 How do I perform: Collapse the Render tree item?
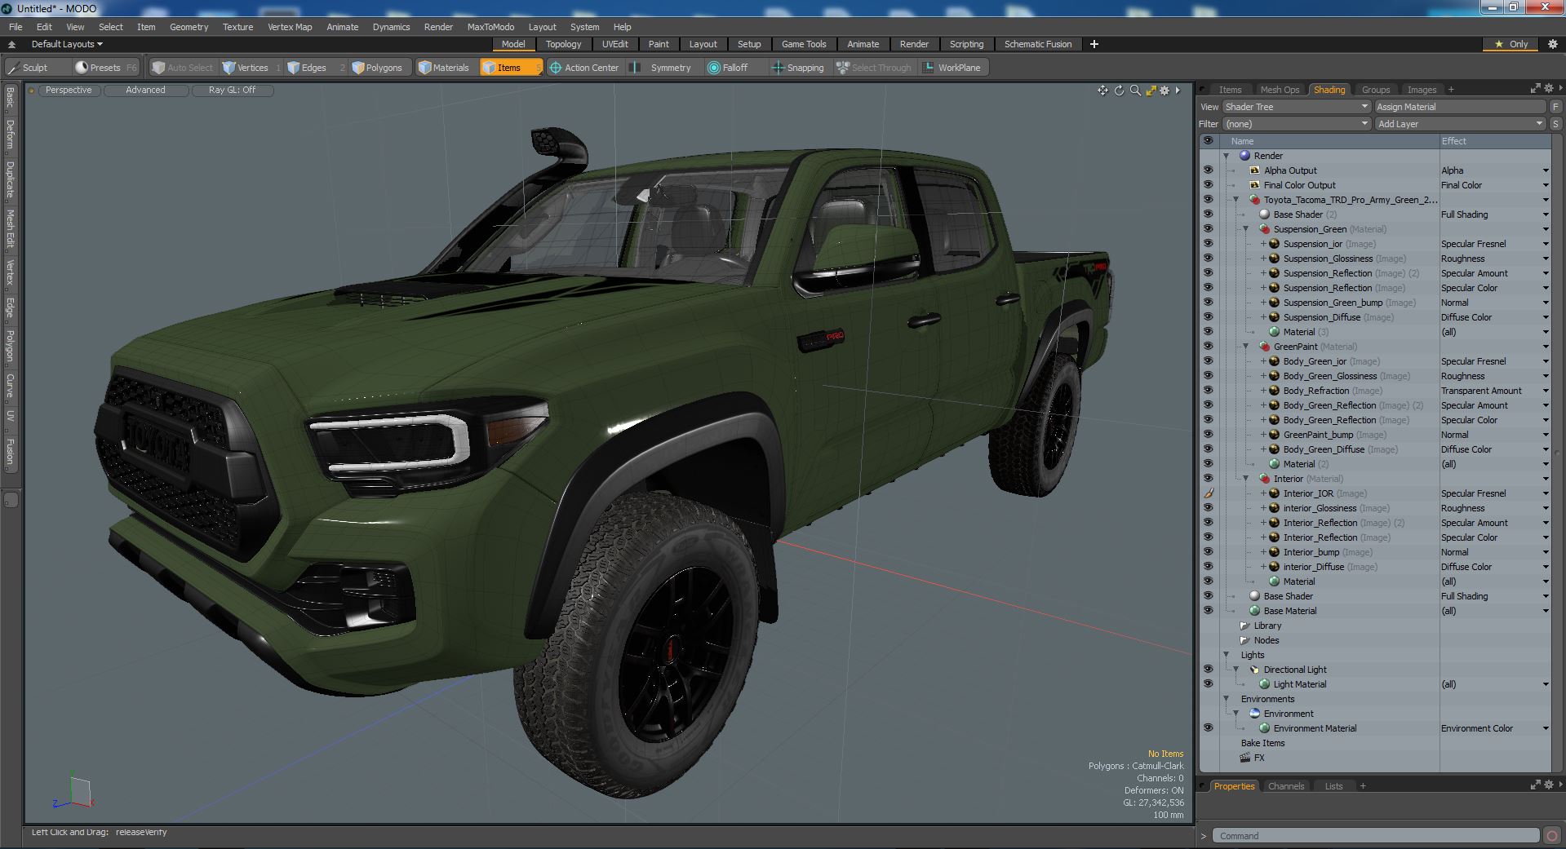coord(1226,156)
